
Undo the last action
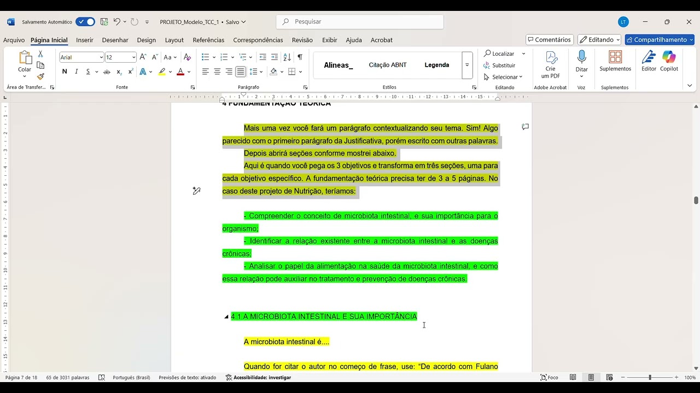click(116, 22)
